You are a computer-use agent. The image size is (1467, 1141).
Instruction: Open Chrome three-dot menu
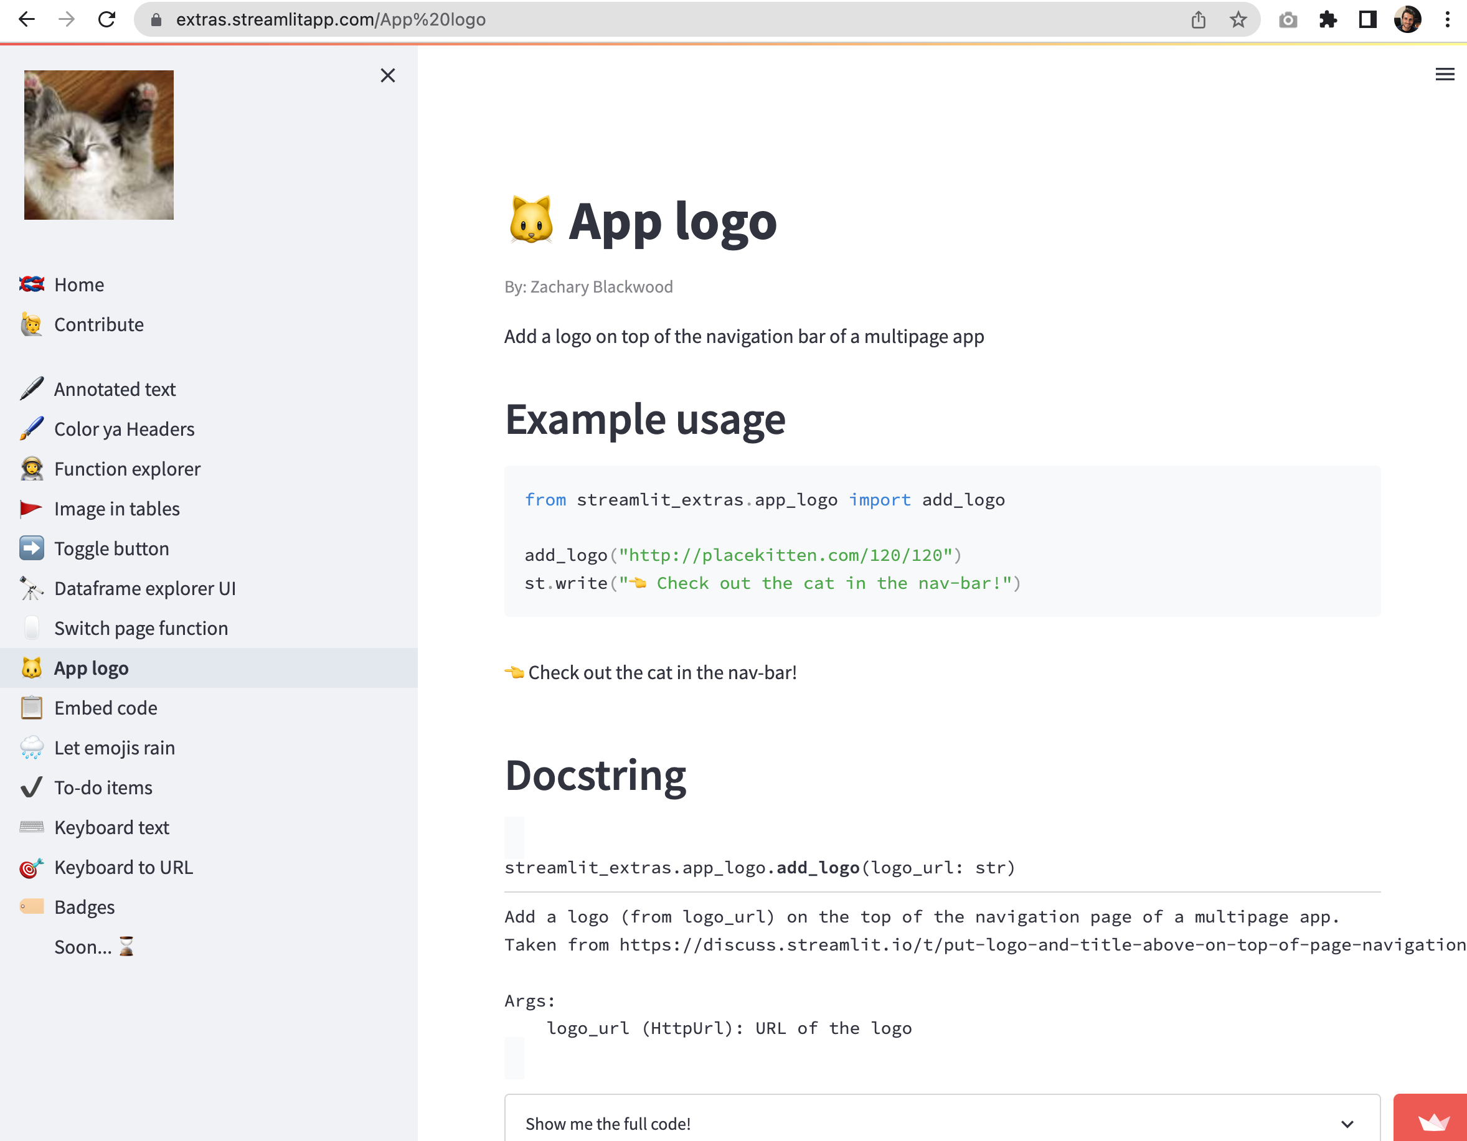[1447, 19]
